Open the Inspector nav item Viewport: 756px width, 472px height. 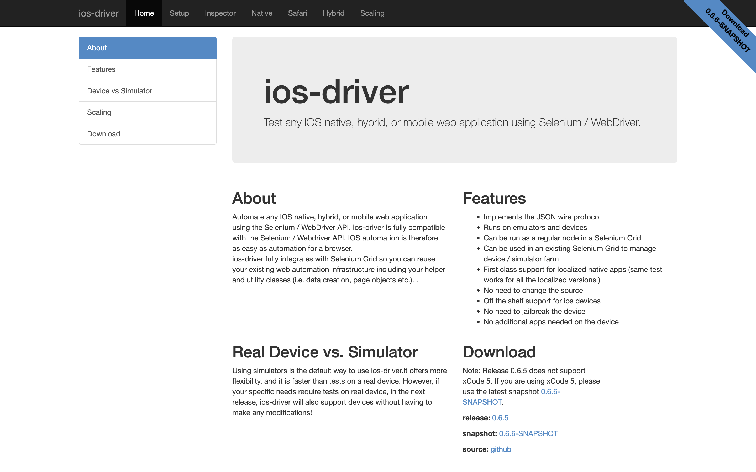[x=220, y=13]
